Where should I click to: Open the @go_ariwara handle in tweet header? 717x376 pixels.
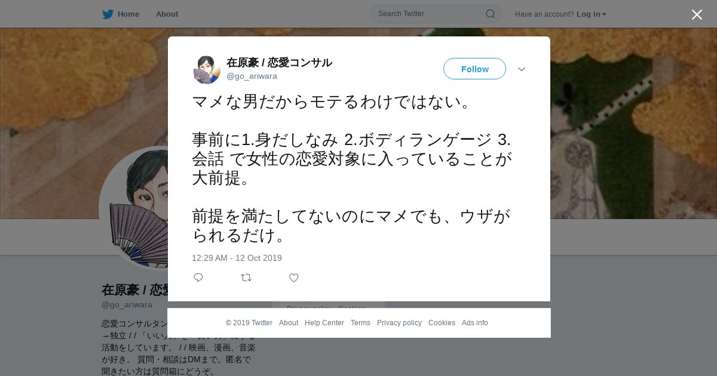[x=252, y=76]
